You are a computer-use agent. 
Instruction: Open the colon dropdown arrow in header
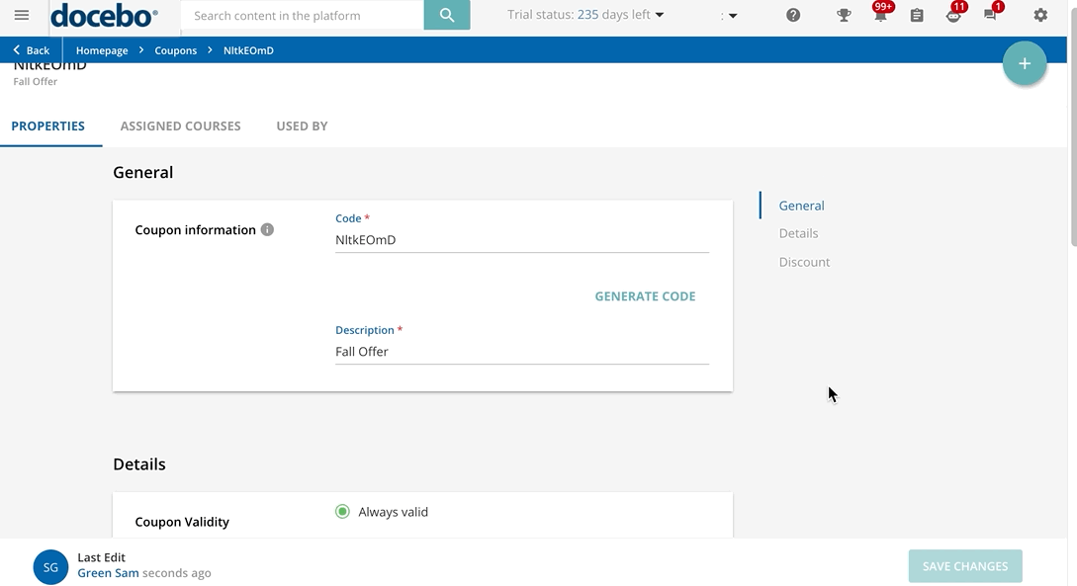732,16
